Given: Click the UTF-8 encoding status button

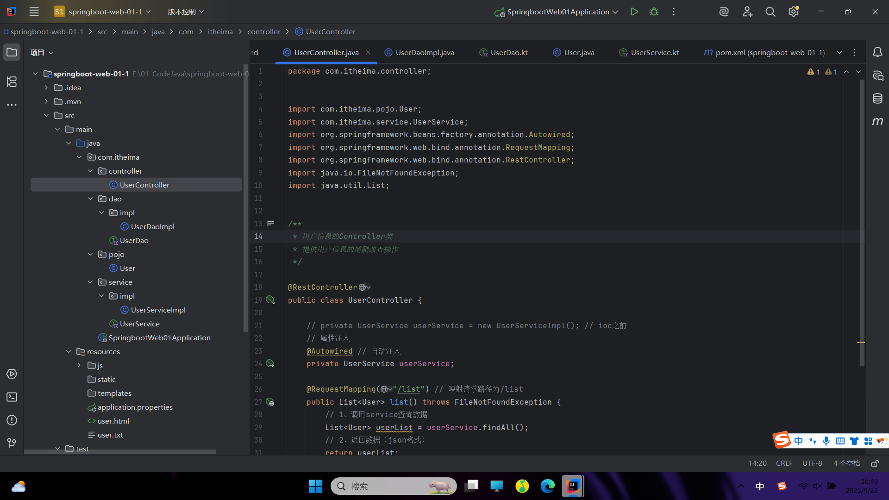Looking at the screenshot, I should coord(812,463).
